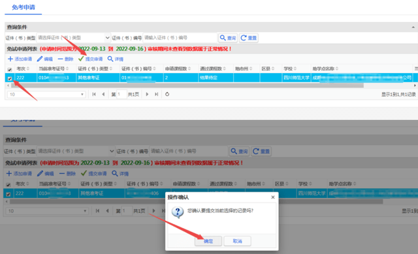The image size is (418, 254).
Task: Refresh the upper table with reload icon
Action: coord(167,94)
